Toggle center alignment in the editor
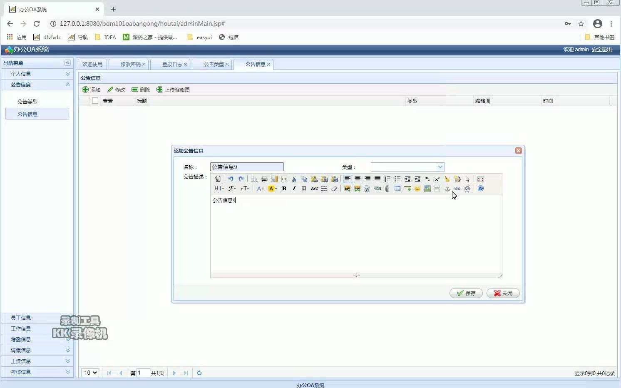The image size is (621, 388). point(358,179)
